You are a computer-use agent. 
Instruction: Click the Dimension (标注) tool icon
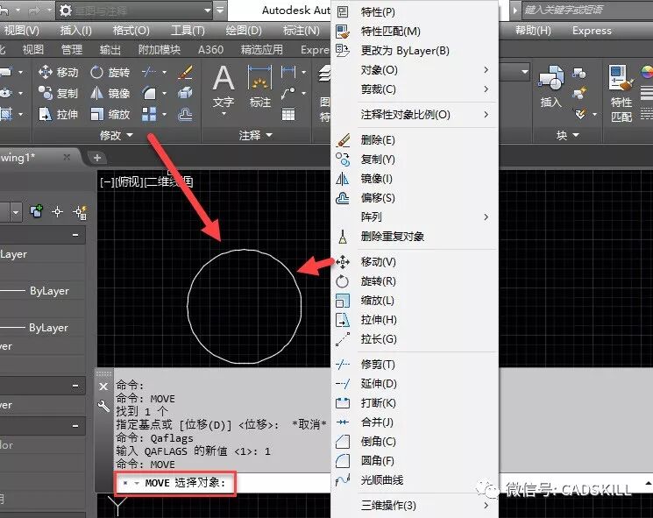[x=259, y=79]
